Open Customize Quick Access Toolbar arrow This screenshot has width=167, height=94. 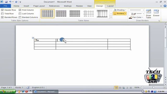point(20,2)
